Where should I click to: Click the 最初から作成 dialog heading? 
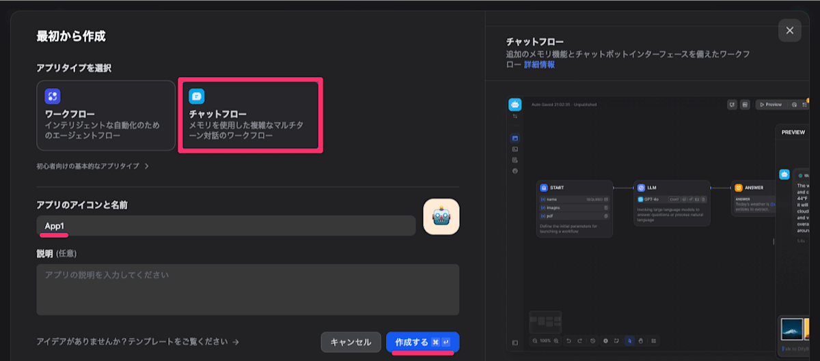point(71,36)
